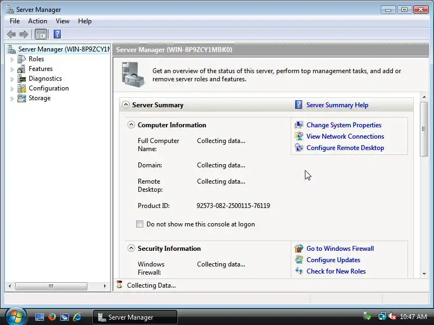Click the Show Desktop quick launch icon

pyautogui.click(x=39, y=317)
